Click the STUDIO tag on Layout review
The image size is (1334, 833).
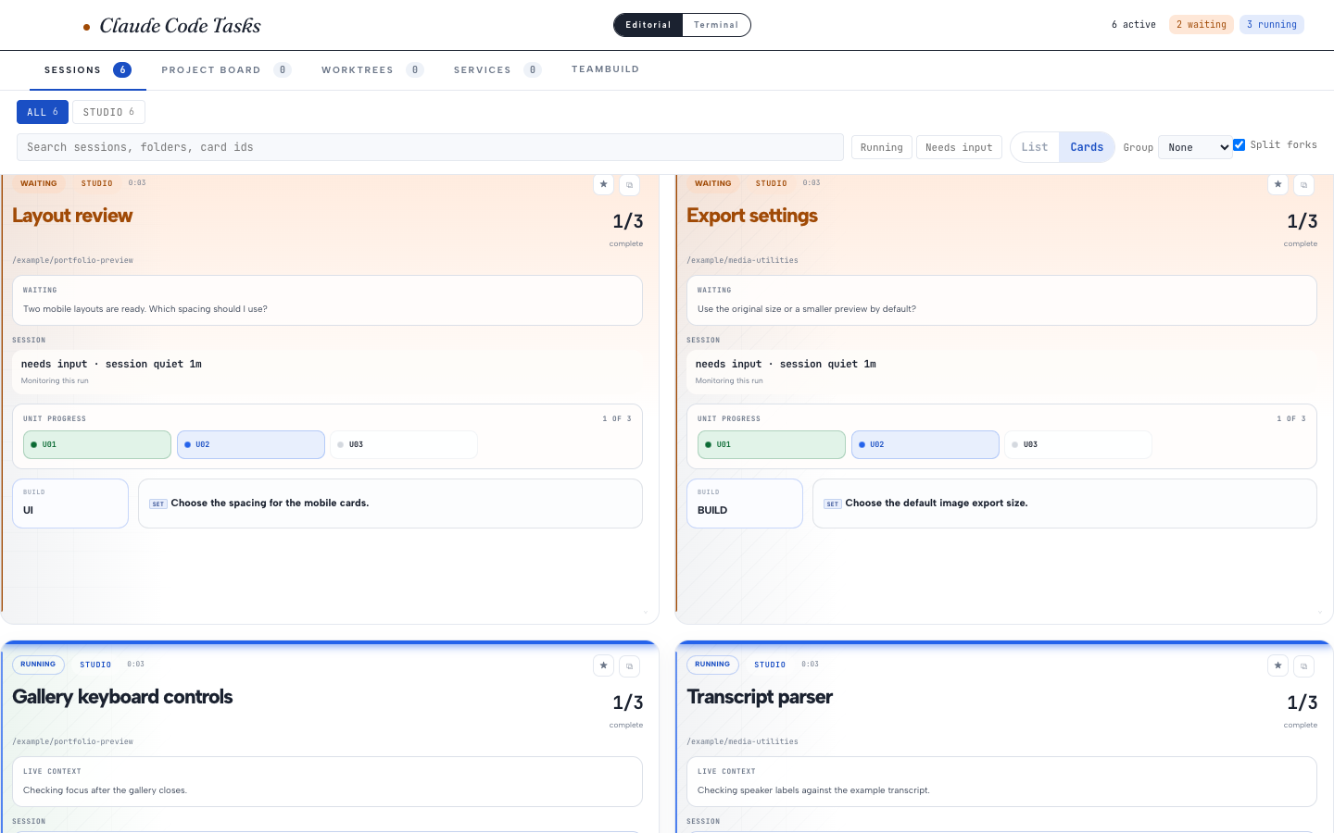coord(96,183)
